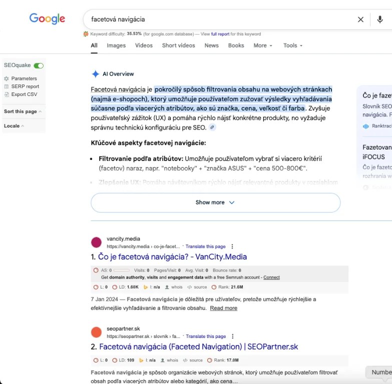Toggle the SEOquake switch off
The width and height of the screenshot is (392, 384).
39,65
